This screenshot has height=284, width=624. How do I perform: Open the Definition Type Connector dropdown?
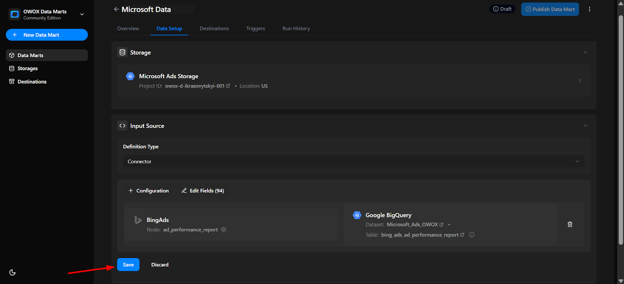point(354,161)
